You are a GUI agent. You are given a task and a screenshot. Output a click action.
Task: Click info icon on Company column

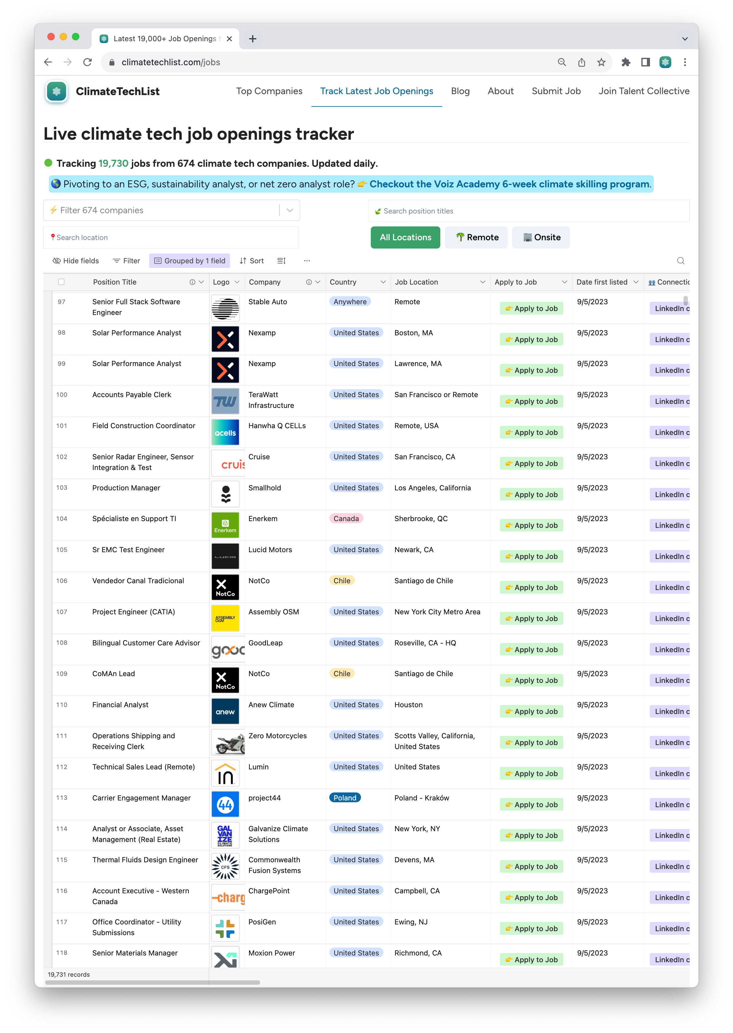click(309, 282)
